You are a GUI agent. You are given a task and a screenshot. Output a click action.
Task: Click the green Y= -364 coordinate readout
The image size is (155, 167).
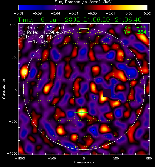point(135,32)
